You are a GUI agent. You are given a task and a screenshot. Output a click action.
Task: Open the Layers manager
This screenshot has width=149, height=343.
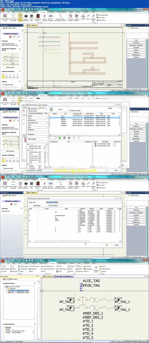103,266
